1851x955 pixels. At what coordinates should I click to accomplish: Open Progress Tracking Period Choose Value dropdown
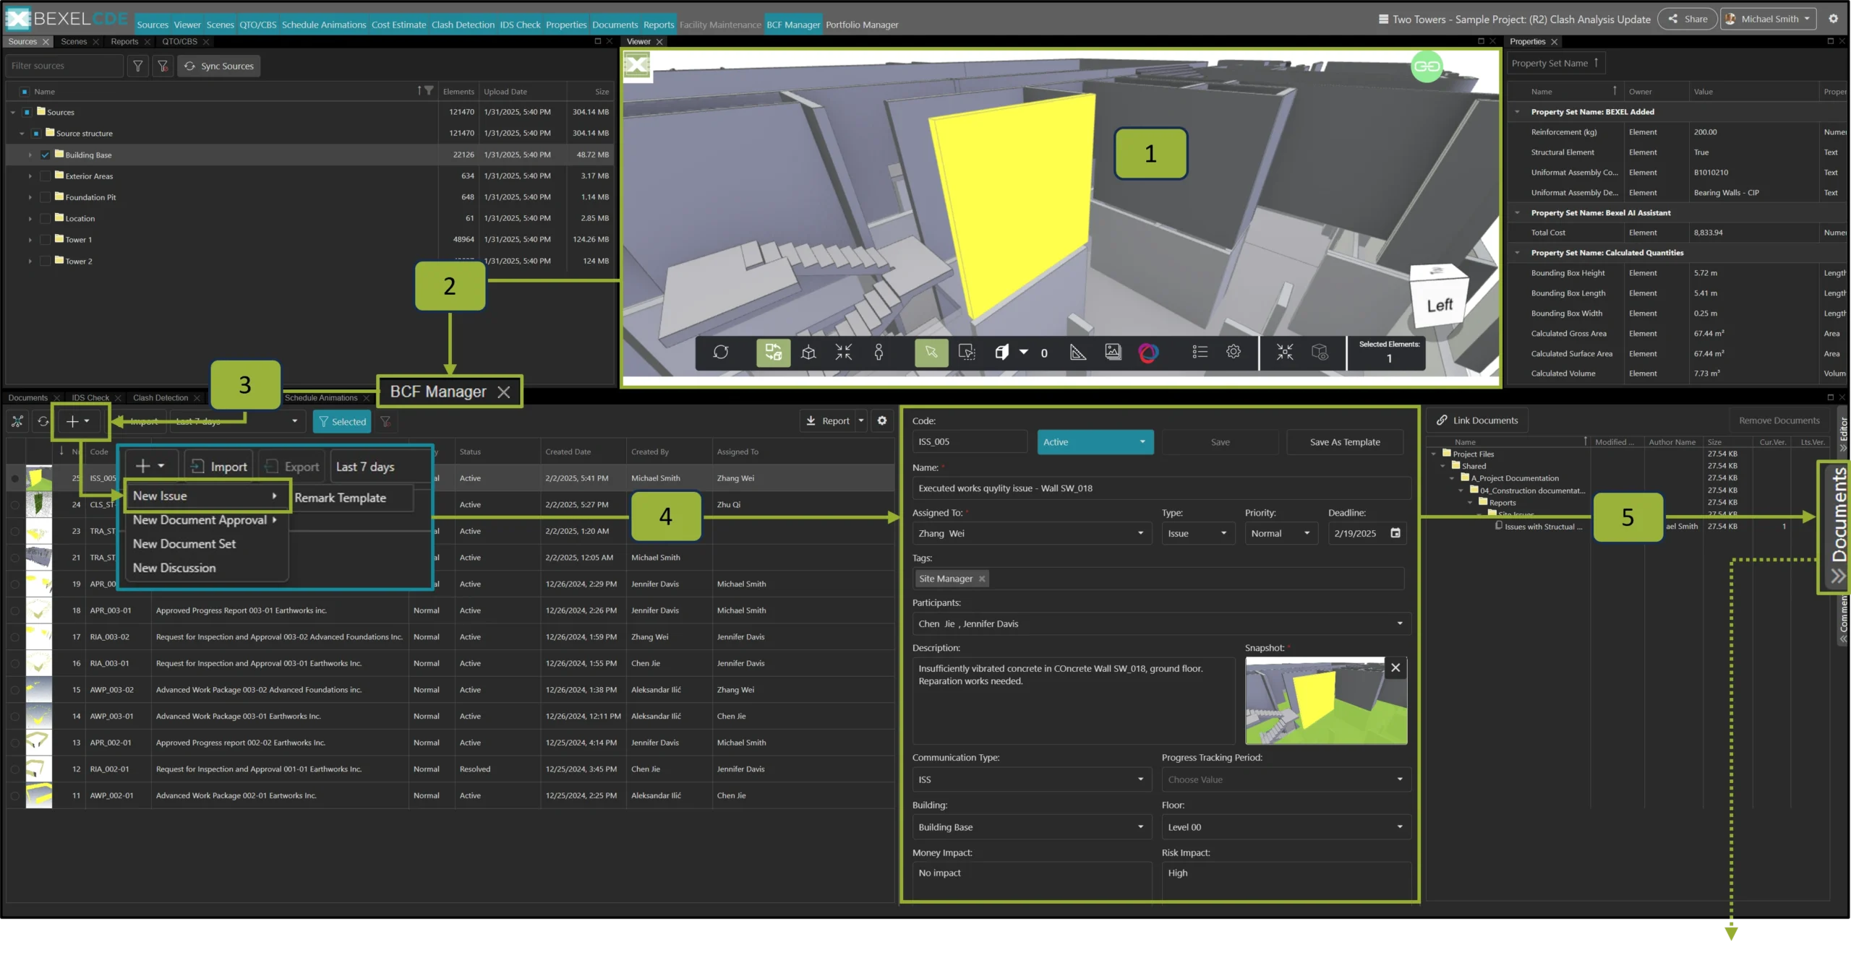pos(1286,779)
